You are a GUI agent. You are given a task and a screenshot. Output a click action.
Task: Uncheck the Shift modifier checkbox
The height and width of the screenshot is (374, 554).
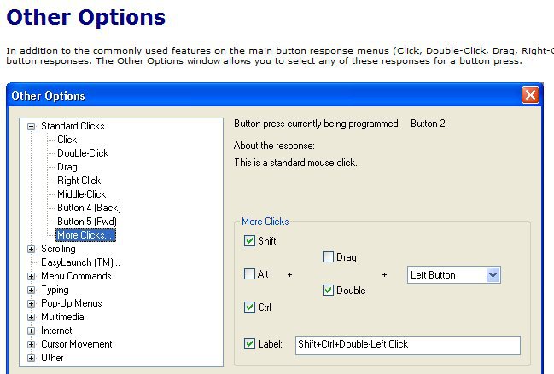click(x=249, y=241)
